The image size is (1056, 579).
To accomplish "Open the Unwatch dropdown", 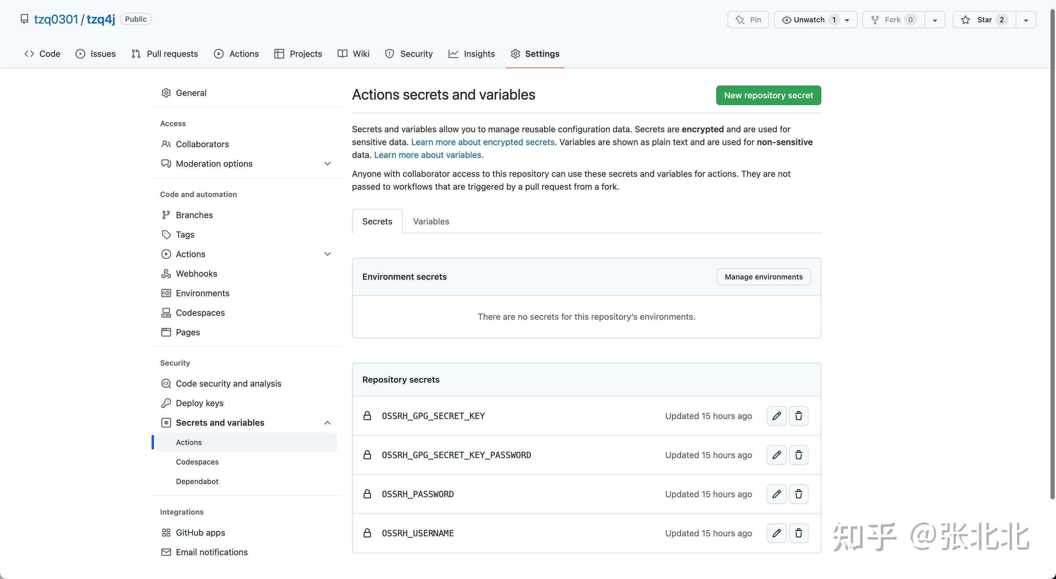I will (815, 20).
